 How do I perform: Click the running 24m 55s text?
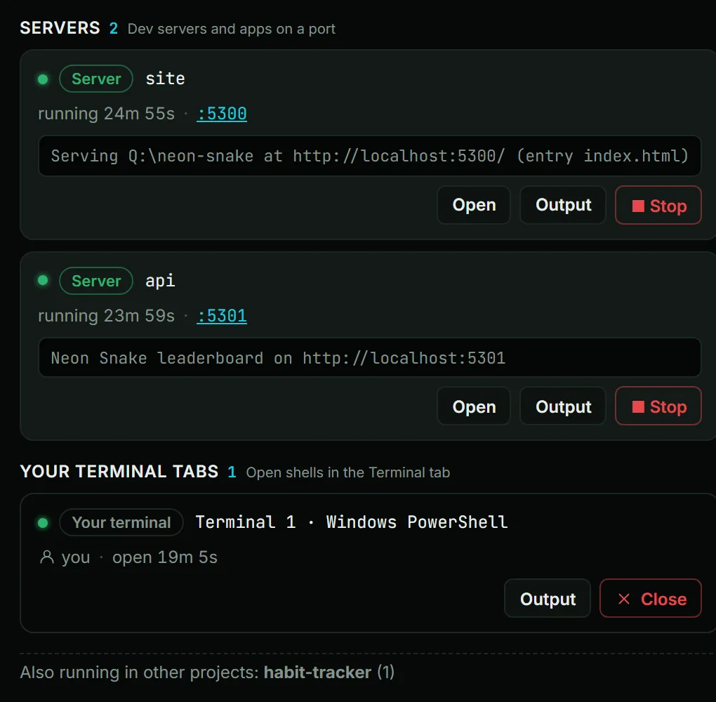(107, 114)
